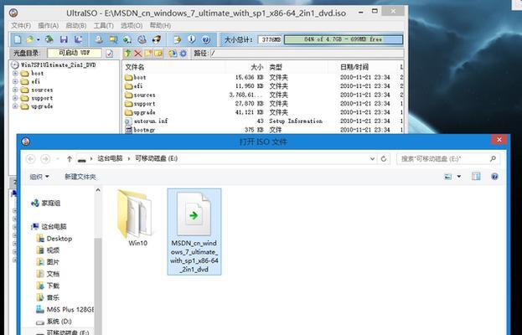Select the autorun.inf file row

(263, 121)
